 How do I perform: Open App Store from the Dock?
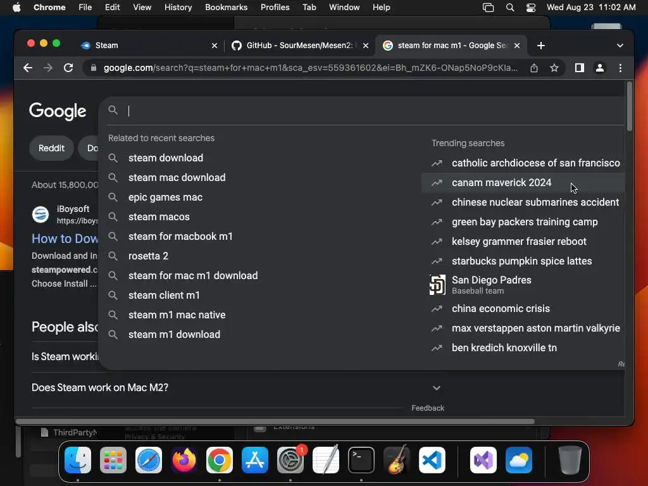click(255, 460)
